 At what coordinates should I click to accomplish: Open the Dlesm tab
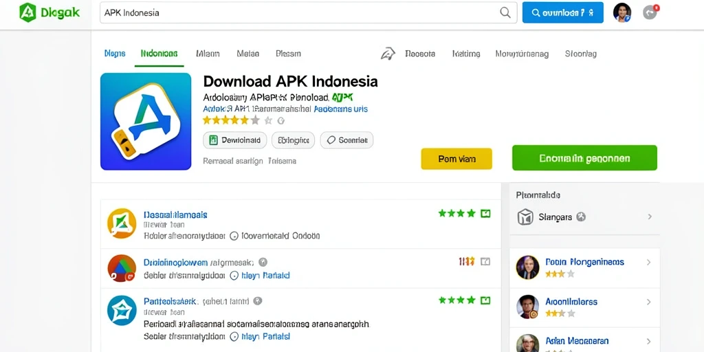tap(288, 54)
